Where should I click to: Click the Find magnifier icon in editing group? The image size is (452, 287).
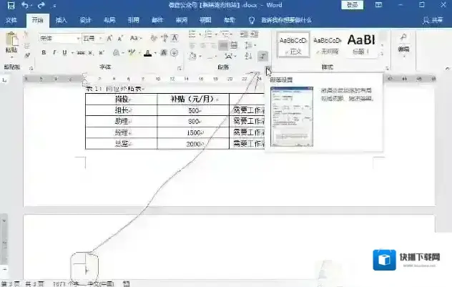coord(404,39)
